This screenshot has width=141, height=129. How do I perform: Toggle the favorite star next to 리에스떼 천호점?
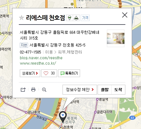(x=21, y=18)
